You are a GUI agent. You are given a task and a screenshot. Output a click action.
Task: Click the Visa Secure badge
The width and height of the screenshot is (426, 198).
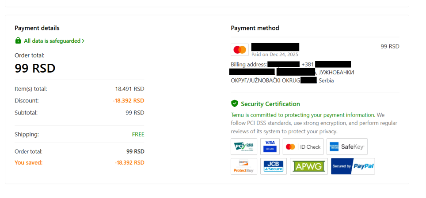[270, 147]
